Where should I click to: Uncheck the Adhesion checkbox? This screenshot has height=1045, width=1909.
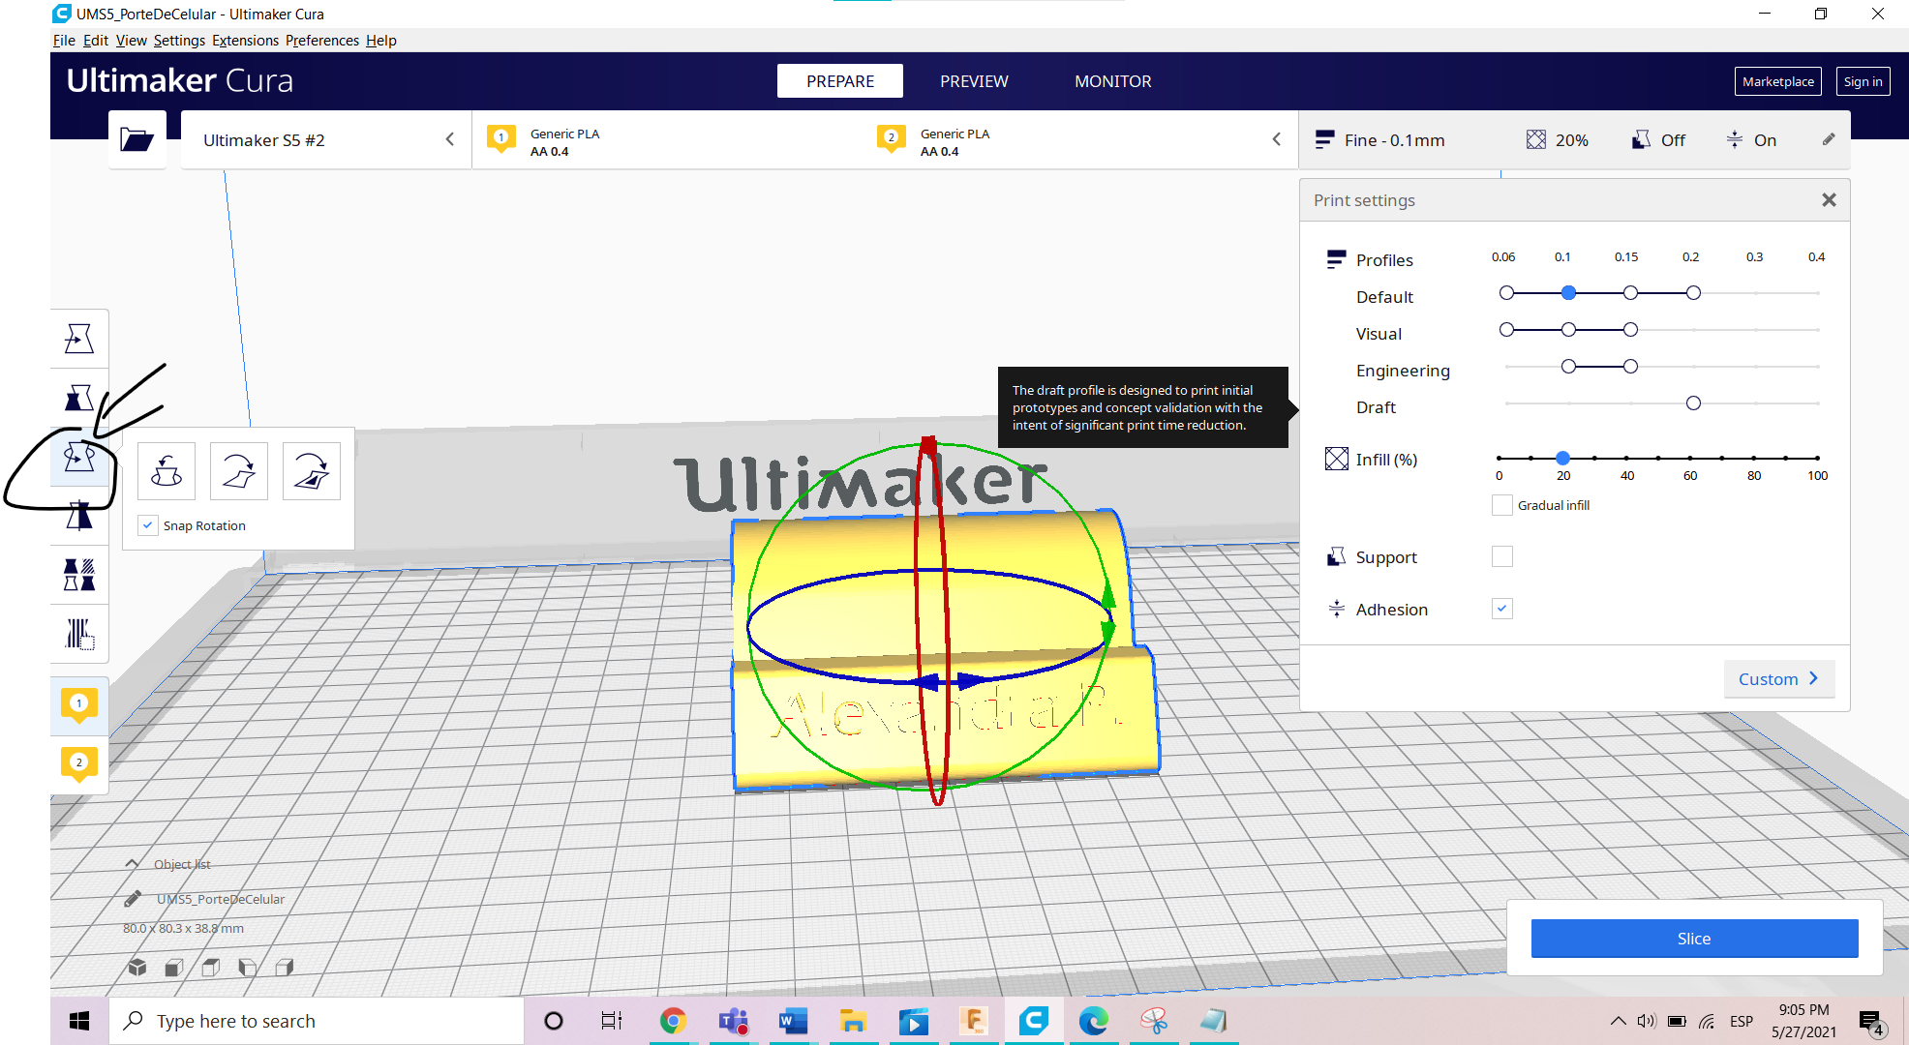pos(1501,609)
